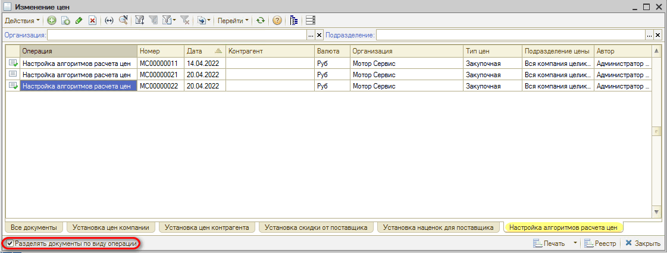The width and height of the screenshot is (667, 253).
Task: Click into the Организация filter field
Action: 177,35
